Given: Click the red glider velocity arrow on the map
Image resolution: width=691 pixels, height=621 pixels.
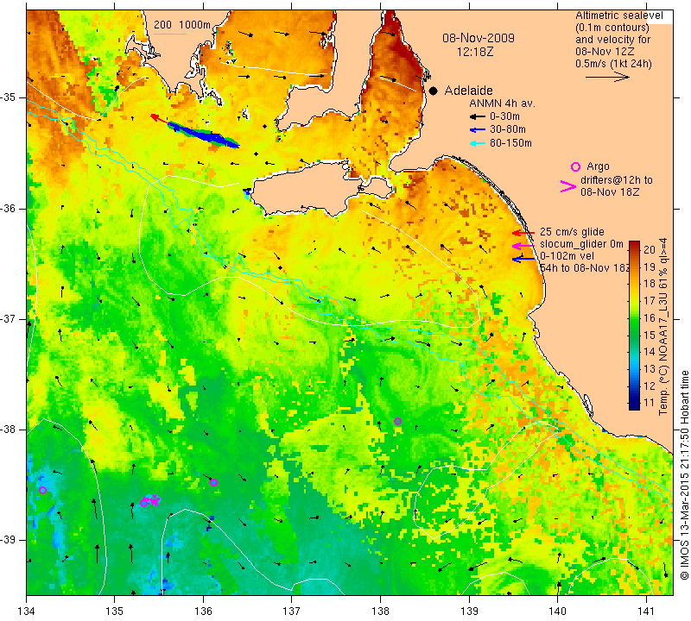Looking at the screenshot, I should coord(159,119).
